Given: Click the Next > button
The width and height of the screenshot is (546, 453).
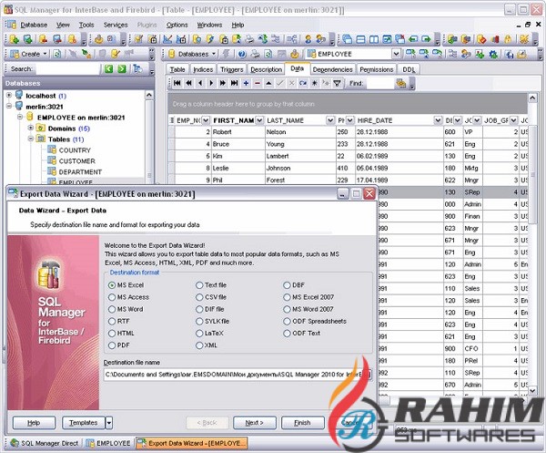Looking at the screenshot, I should [255, 423].
